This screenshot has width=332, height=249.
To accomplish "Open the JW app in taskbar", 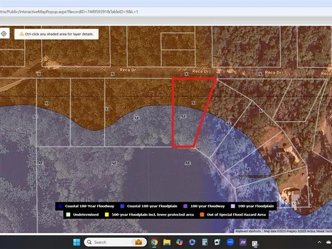I will [243, 242].
